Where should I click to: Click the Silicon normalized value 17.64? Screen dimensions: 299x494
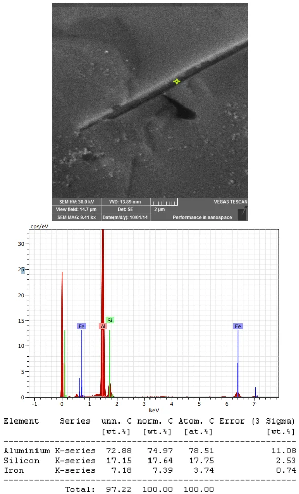(160, 461)
